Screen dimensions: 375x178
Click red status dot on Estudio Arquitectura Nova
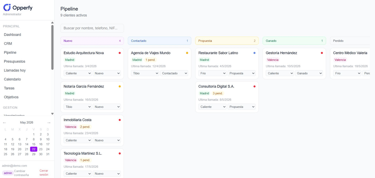click(x=120, y=53)
